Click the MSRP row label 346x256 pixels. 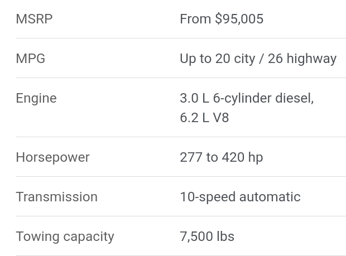click(x=34, y=19)
